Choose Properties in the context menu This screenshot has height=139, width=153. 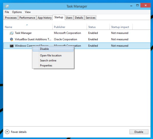click(x=53, y=66)
